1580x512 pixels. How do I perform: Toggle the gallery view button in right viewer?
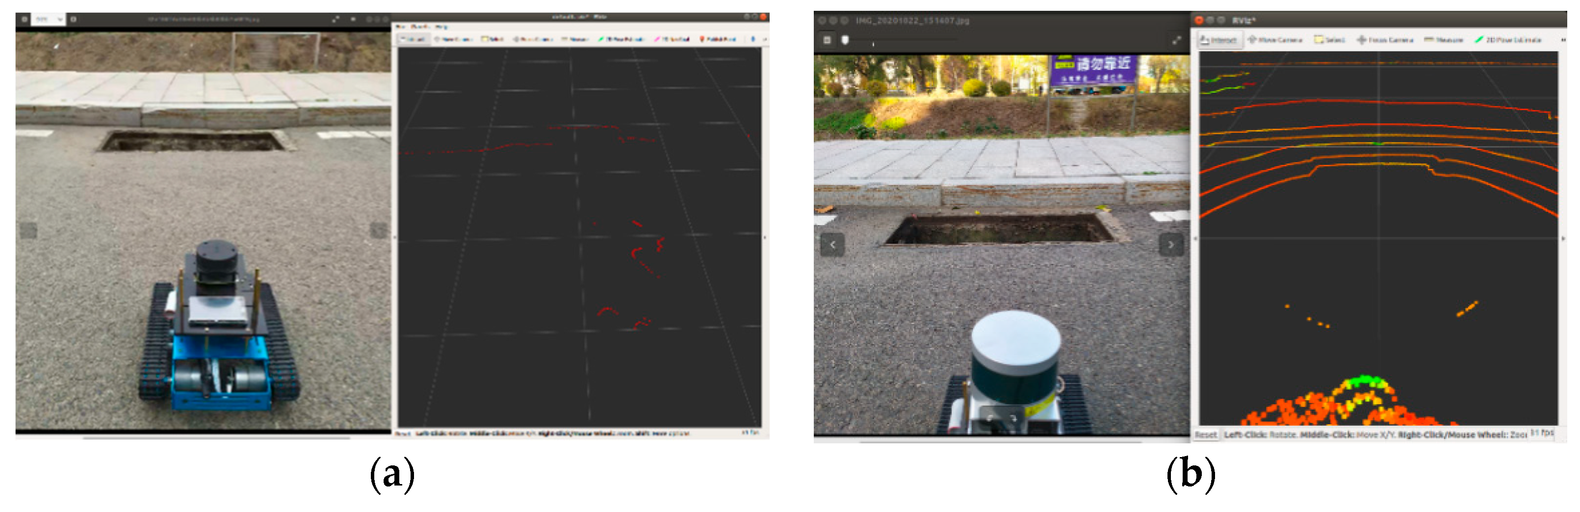827,41
